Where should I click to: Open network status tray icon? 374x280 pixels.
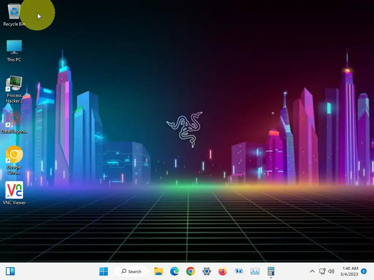pos(323,271)
